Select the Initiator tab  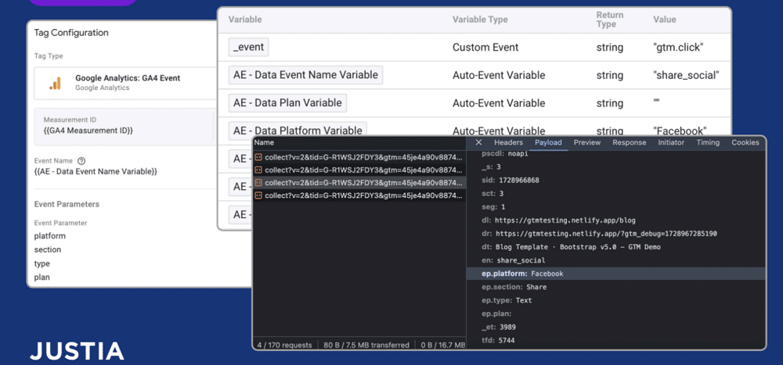click(x=671, y=142)
